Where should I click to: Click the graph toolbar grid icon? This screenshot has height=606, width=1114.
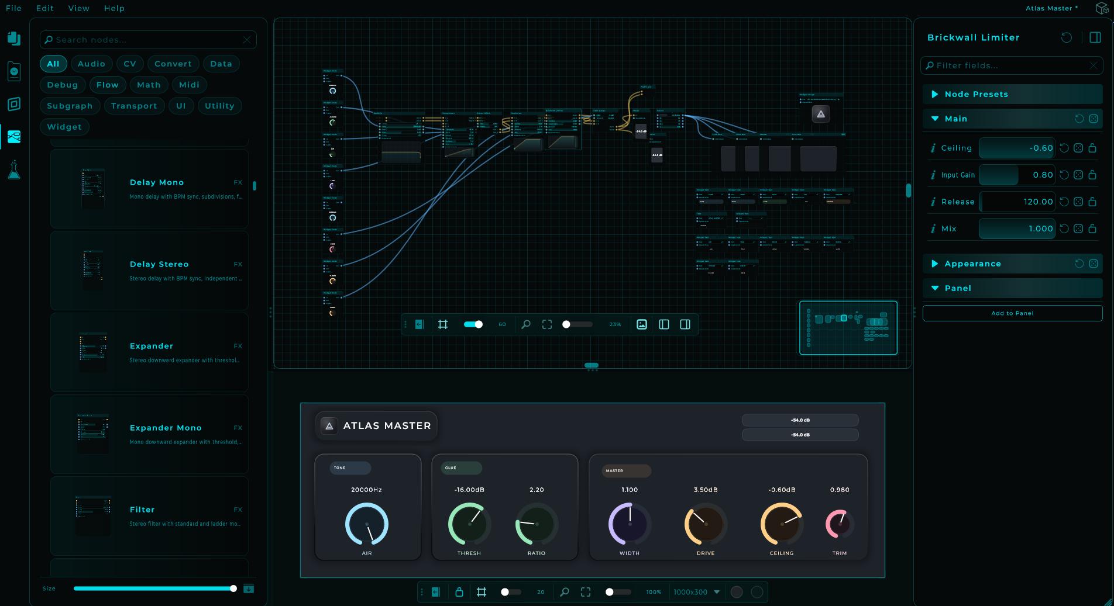443,324
